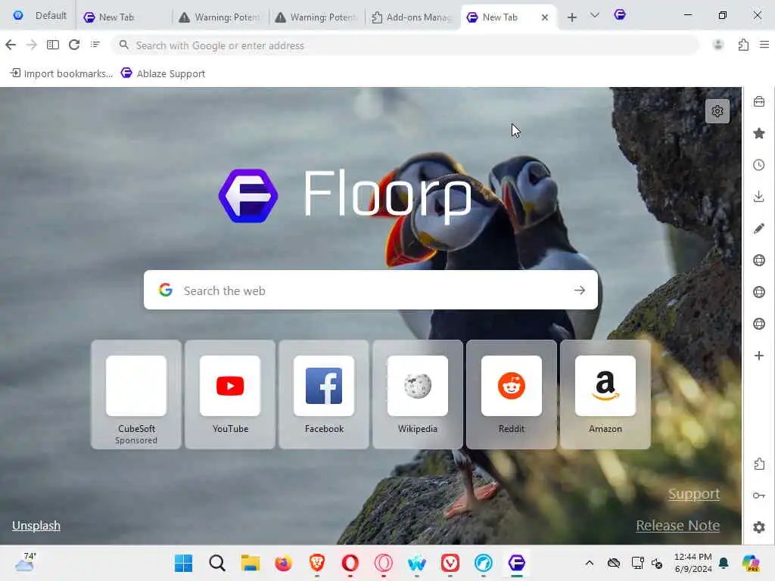Open the account profile icon
The width and height of the screenshot is (775, 581).
pyautogui.click(x=718, y=45)
